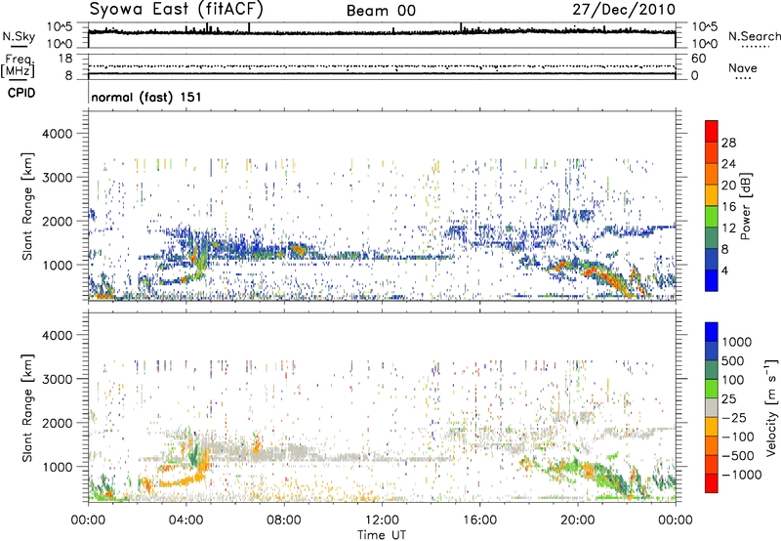The image size is (781, 541).
Task: Select the '-25' velocity colorbar value
Action: point(735,418)
